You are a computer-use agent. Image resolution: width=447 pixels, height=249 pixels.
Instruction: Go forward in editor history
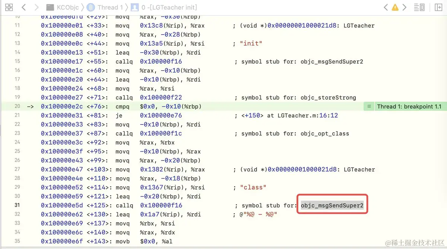point(36,7)
